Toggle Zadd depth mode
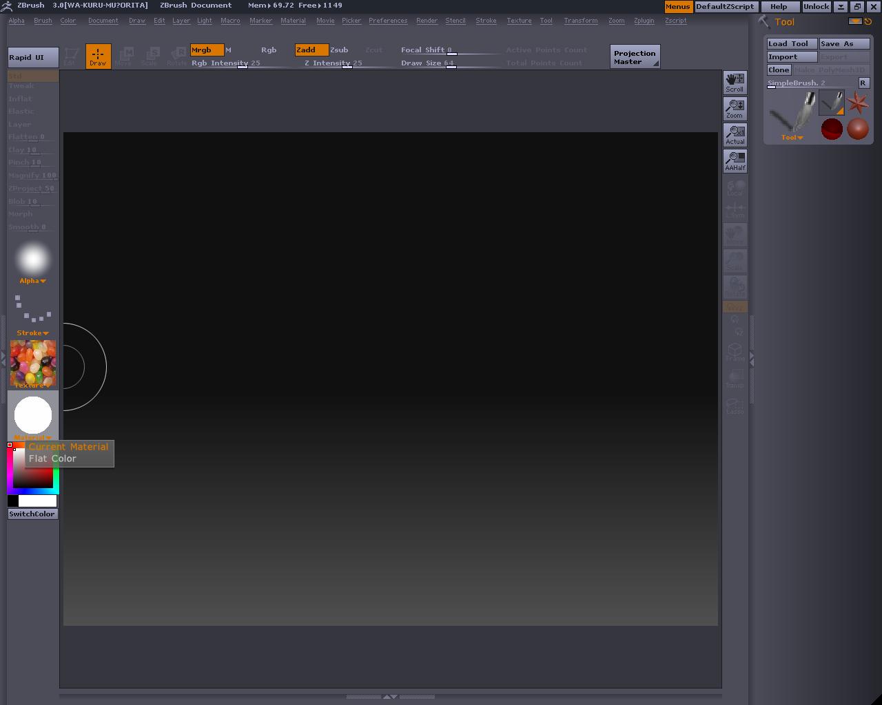This screenshot has width=882, height=705. [x=311, y=50]
